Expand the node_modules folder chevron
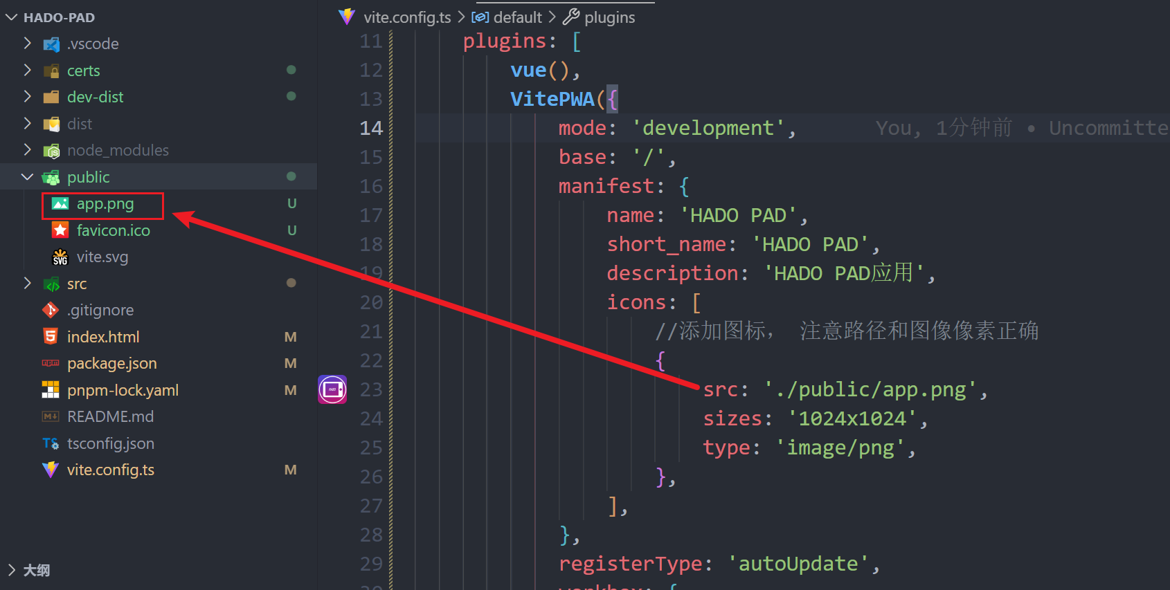The height and width of the screenshot is (590, 1170). pyautogui.click(x=27, y=150)
